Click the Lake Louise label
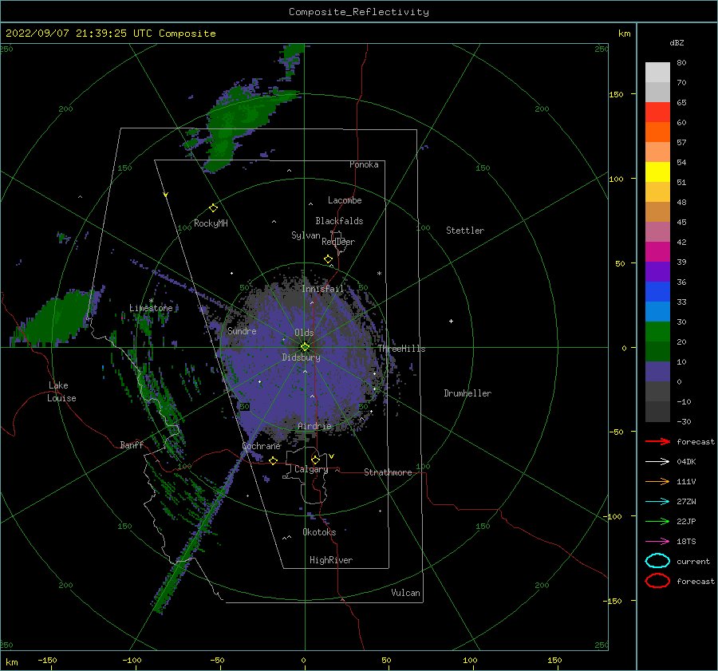The height and width of the screenshot is (671, 718). [61, 392]
